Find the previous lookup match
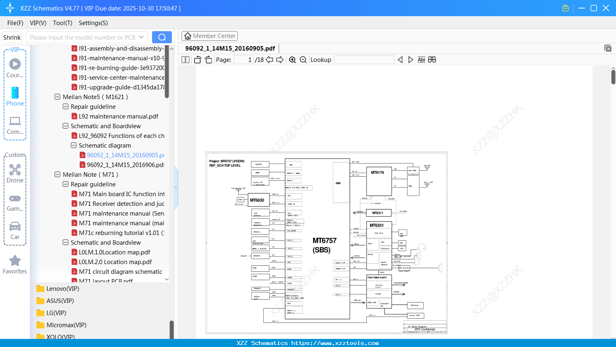The width and height of the screenshot is (616, 347). (x=400, y=60)
